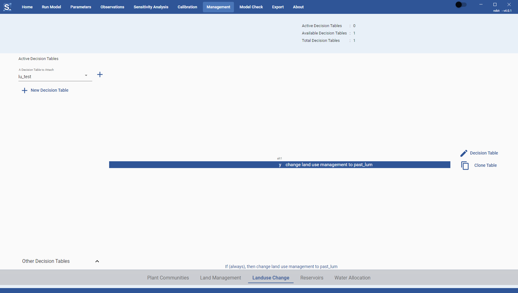The image size is (518, 293).
Task: Click plus icon beside New Decision Table
Action: click(25, 90)
